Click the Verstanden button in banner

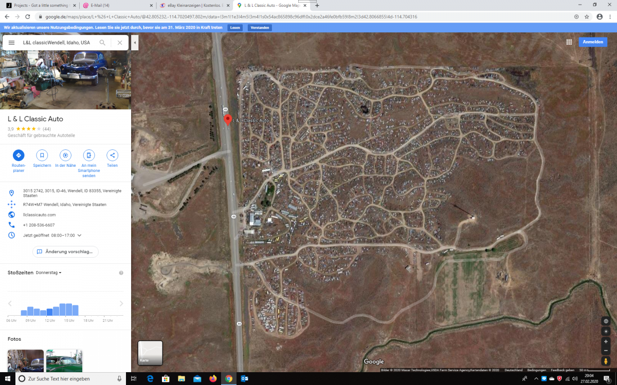pos(260,28)
